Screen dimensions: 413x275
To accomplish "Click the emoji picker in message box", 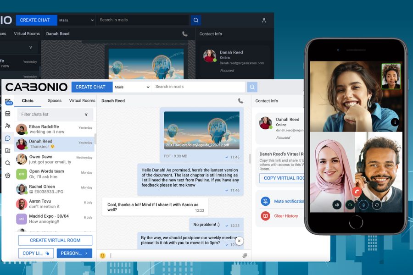I will tap(102, 256).
